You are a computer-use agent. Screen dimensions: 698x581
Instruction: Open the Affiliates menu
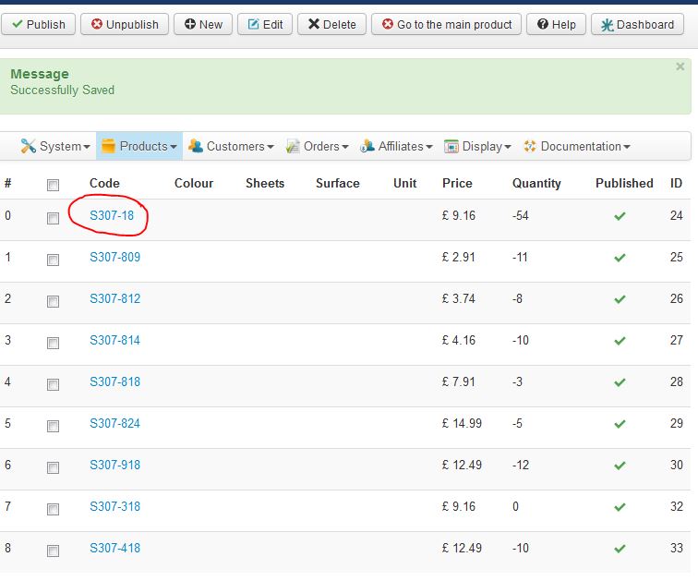click(396, 146)
